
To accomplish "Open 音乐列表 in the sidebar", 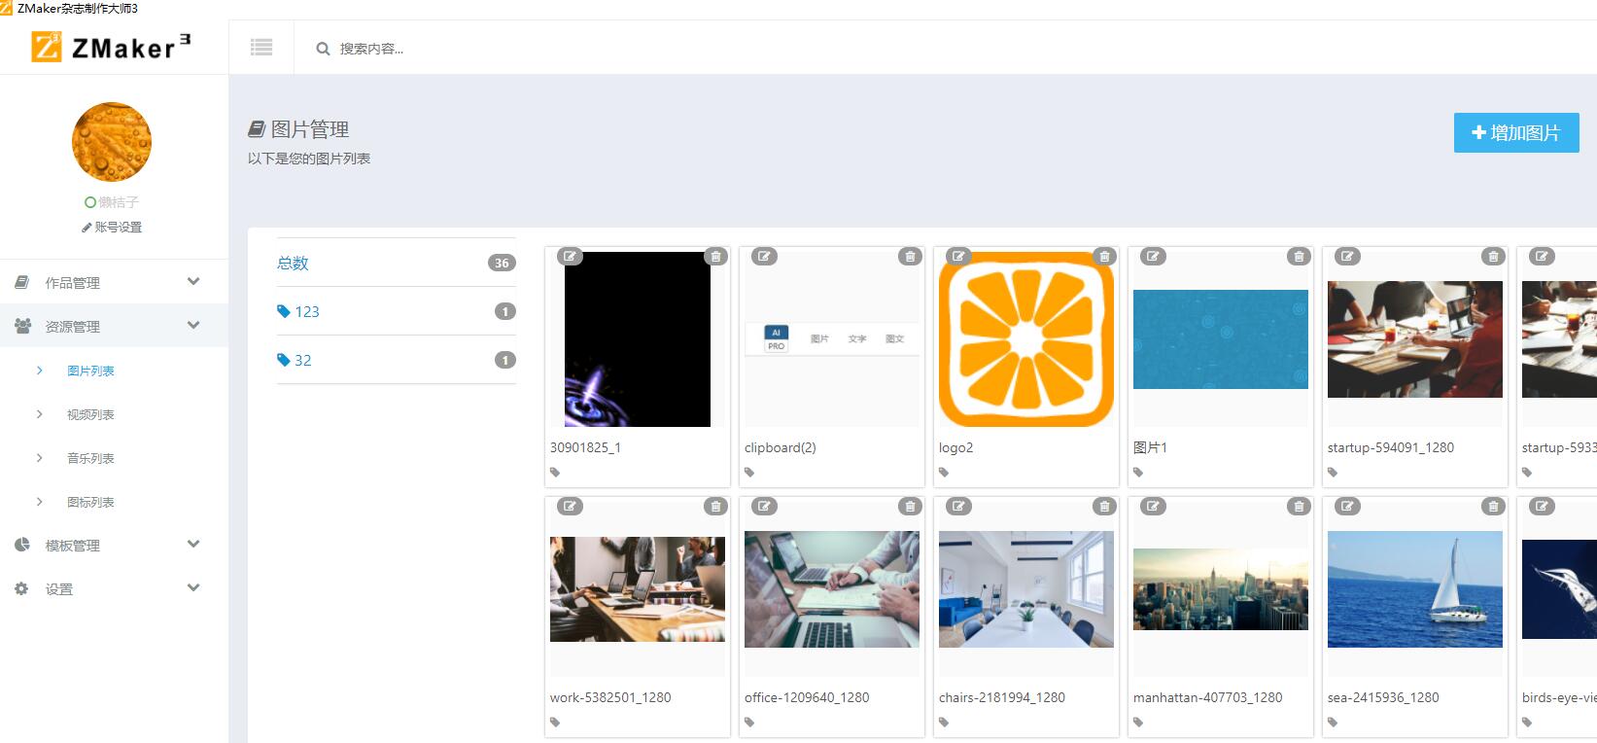I will click(90, 458).
